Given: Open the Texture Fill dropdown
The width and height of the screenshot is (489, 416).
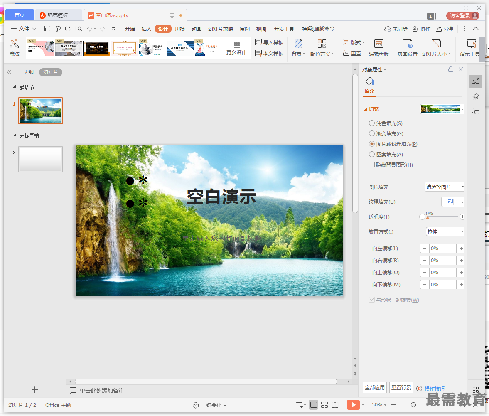Looking at the screenshot, I should click(452, 202).
